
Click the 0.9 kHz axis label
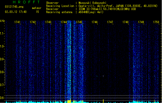[x=2, y=59]
